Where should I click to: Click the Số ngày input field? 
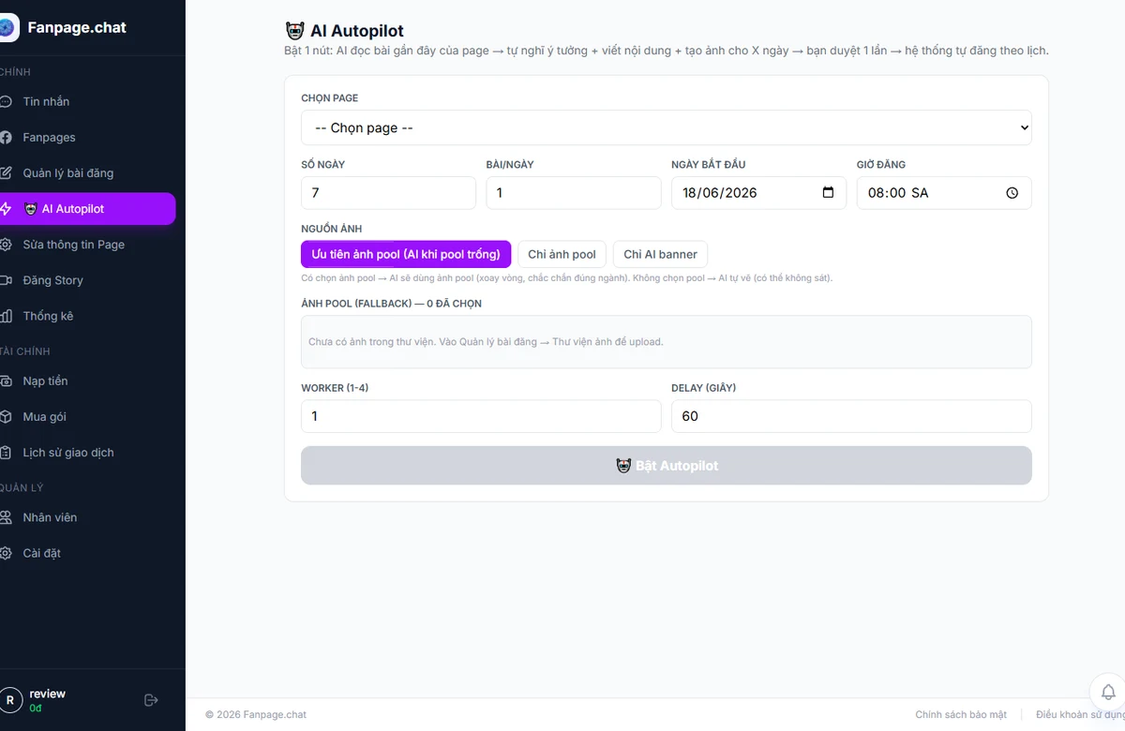[x=388, y=193]
